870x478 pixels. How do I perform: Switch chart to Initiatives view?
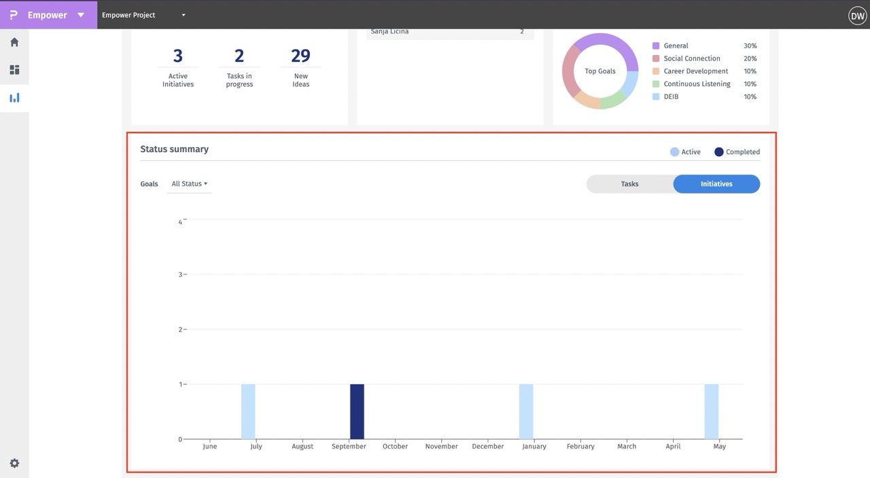click(716, 184)
